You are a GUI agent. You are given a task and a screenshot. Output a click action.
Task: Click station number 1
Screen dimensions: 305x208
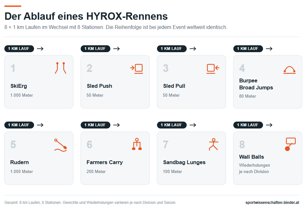coord(13,68)
